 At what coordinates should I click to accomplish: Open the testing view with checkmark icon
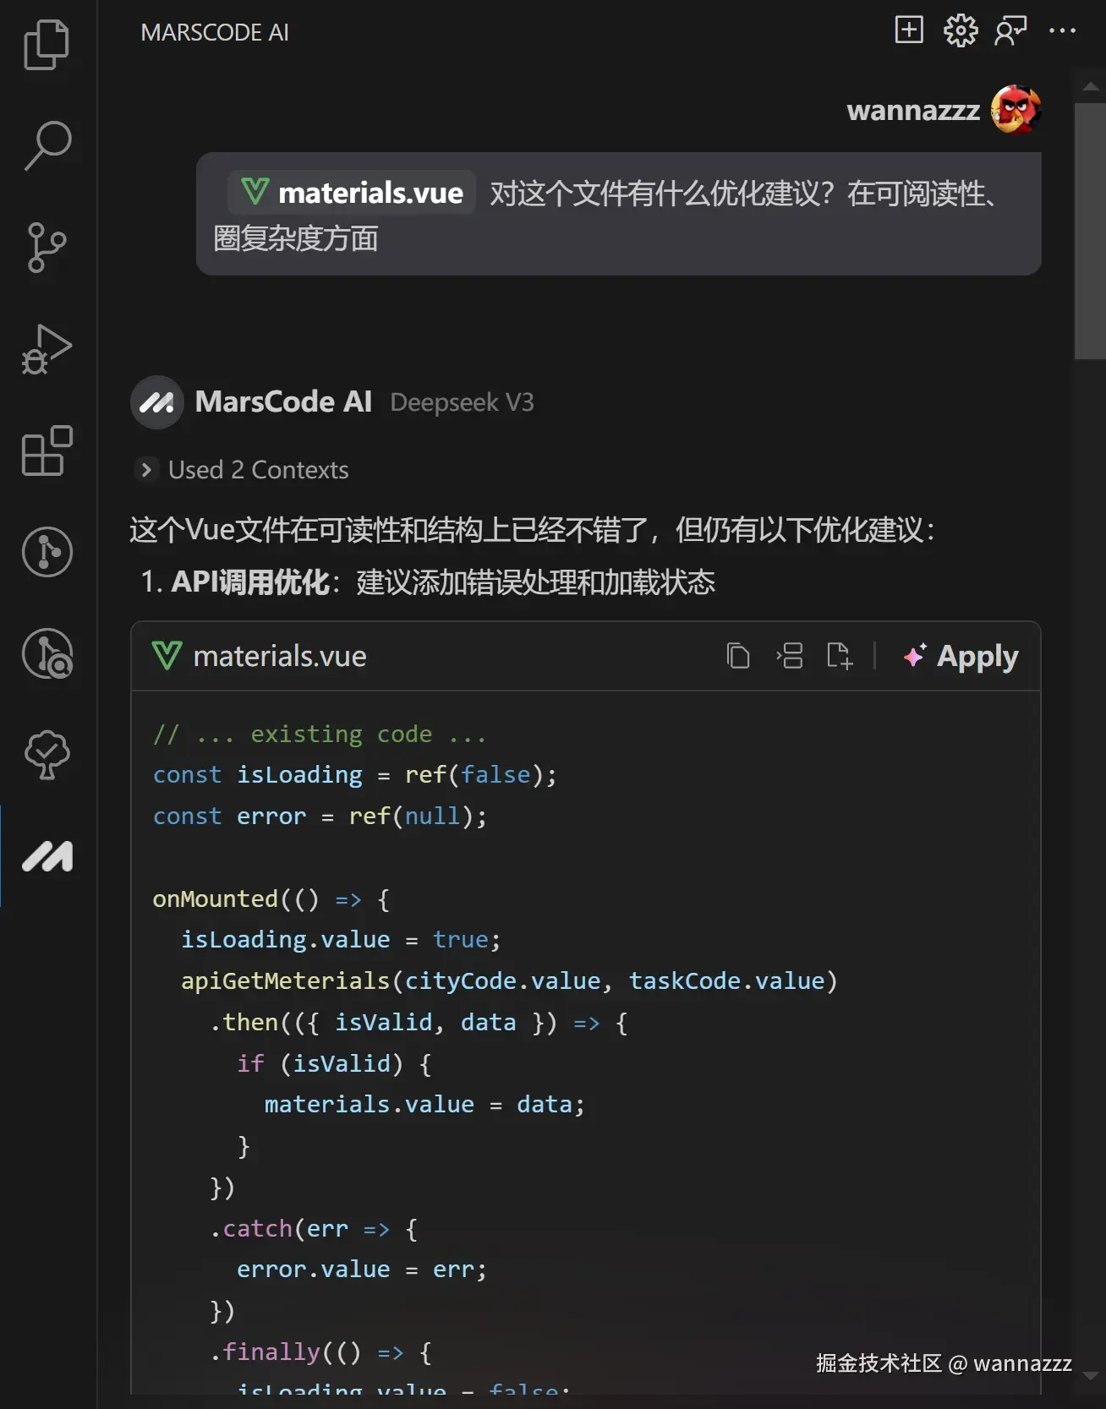click(x=47, y=754)
